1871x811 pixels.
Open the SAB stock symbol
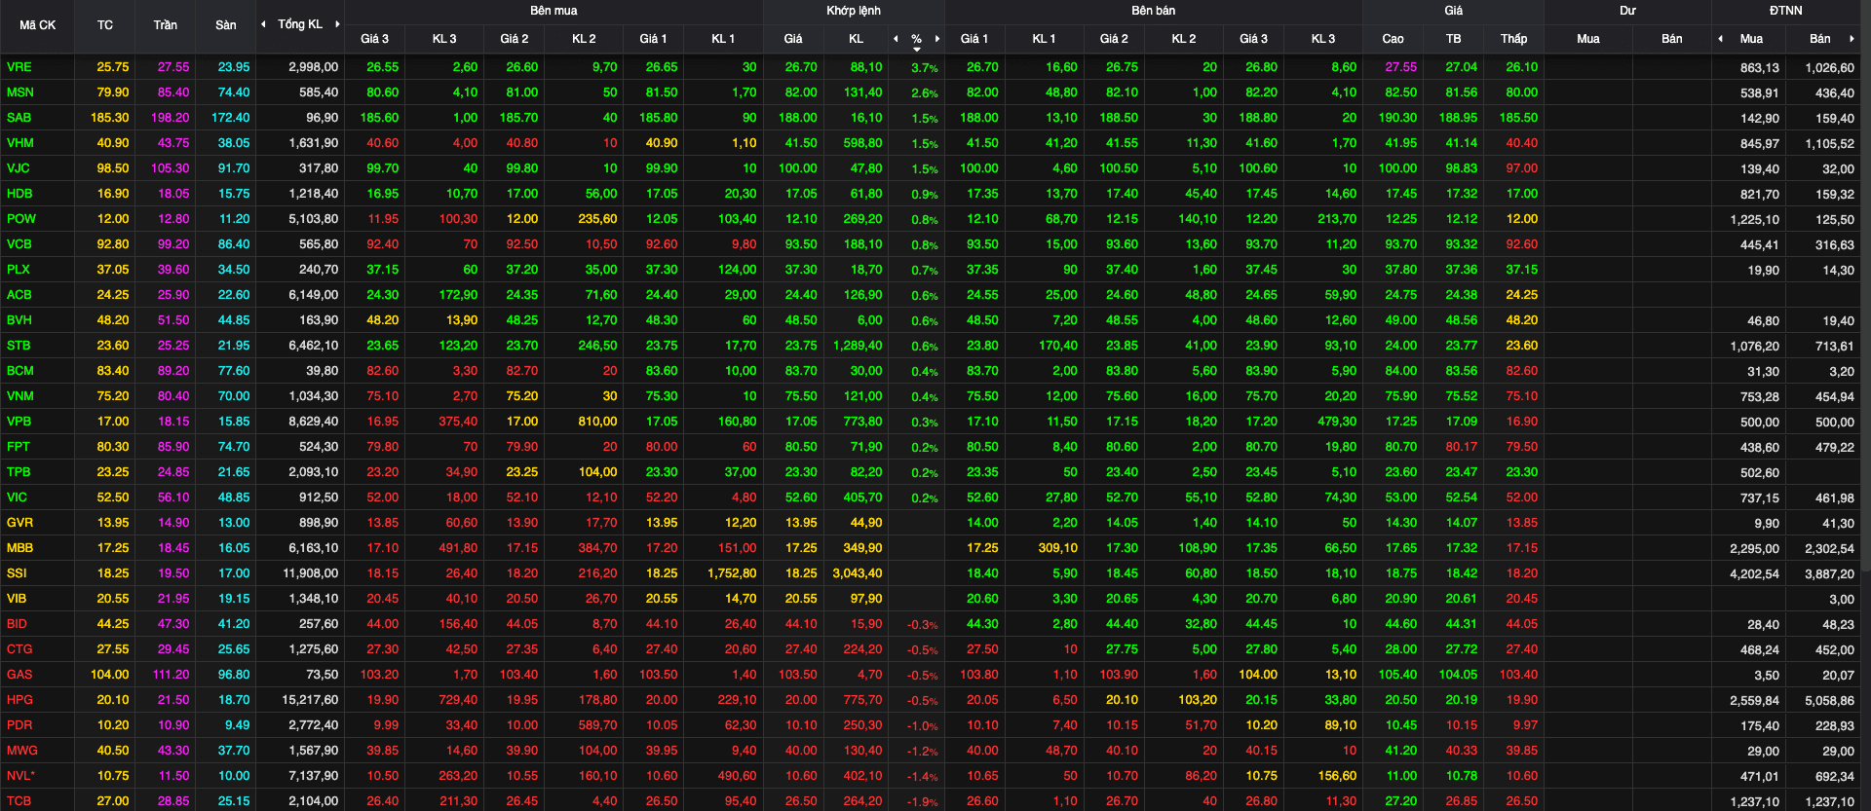(x=19, y=118)
